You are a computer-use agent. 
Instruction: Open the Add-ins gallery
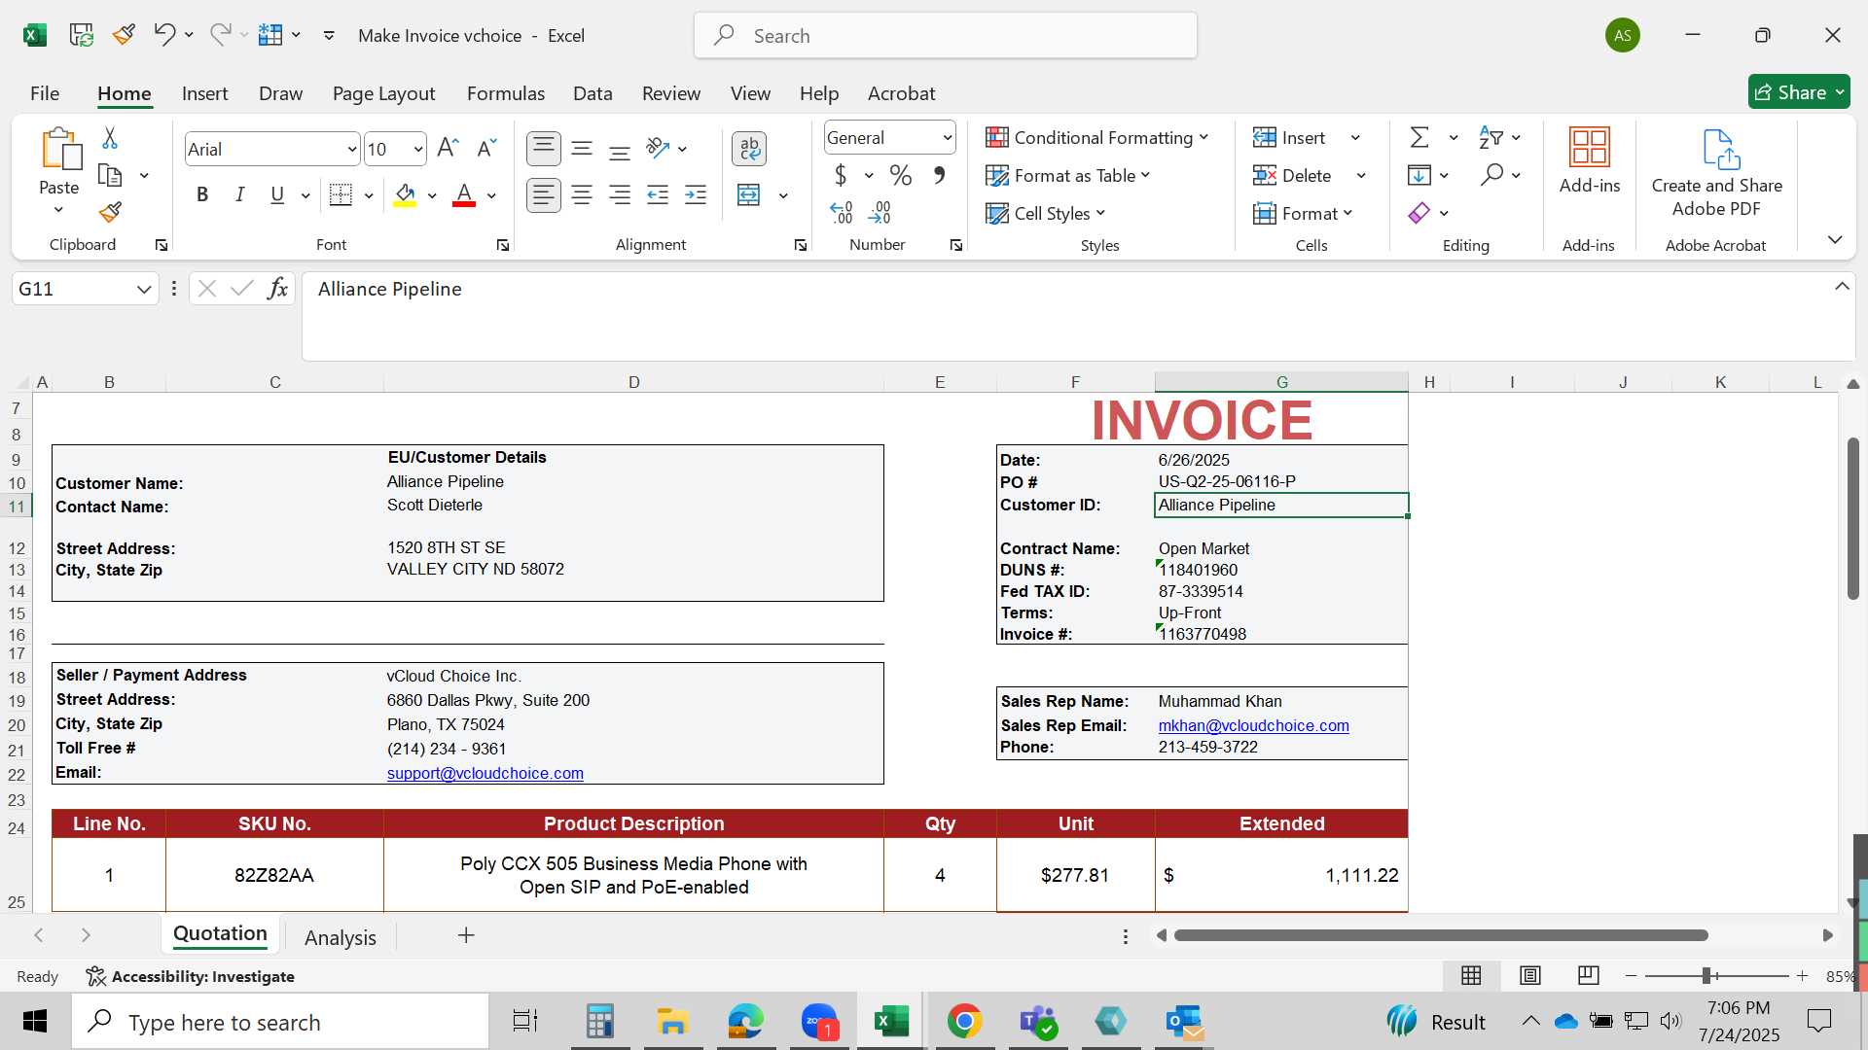(x=1590, y=162)
